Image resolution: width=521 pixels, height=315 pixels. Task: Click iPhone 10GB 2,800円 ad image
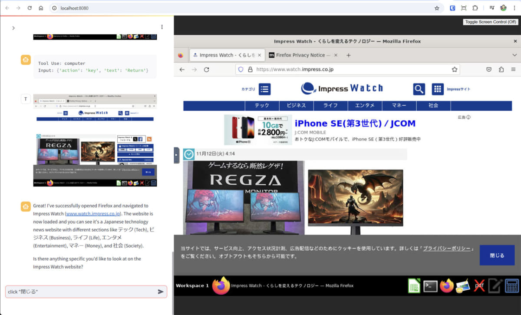pyautogui.click(x=258, y=129)
